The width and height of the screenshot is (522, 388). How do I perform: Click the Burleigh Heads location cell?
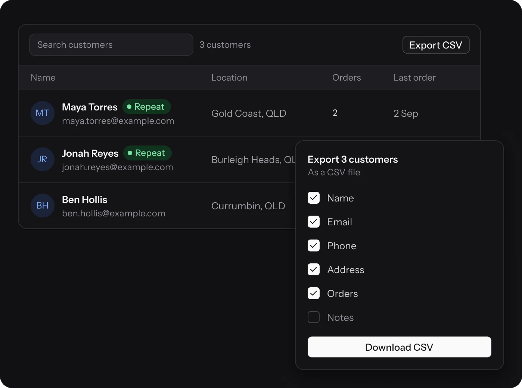[253, 160]
